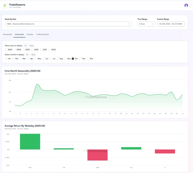Open the user profile avatar menu

pyautogui.click(x=186, y=5)
